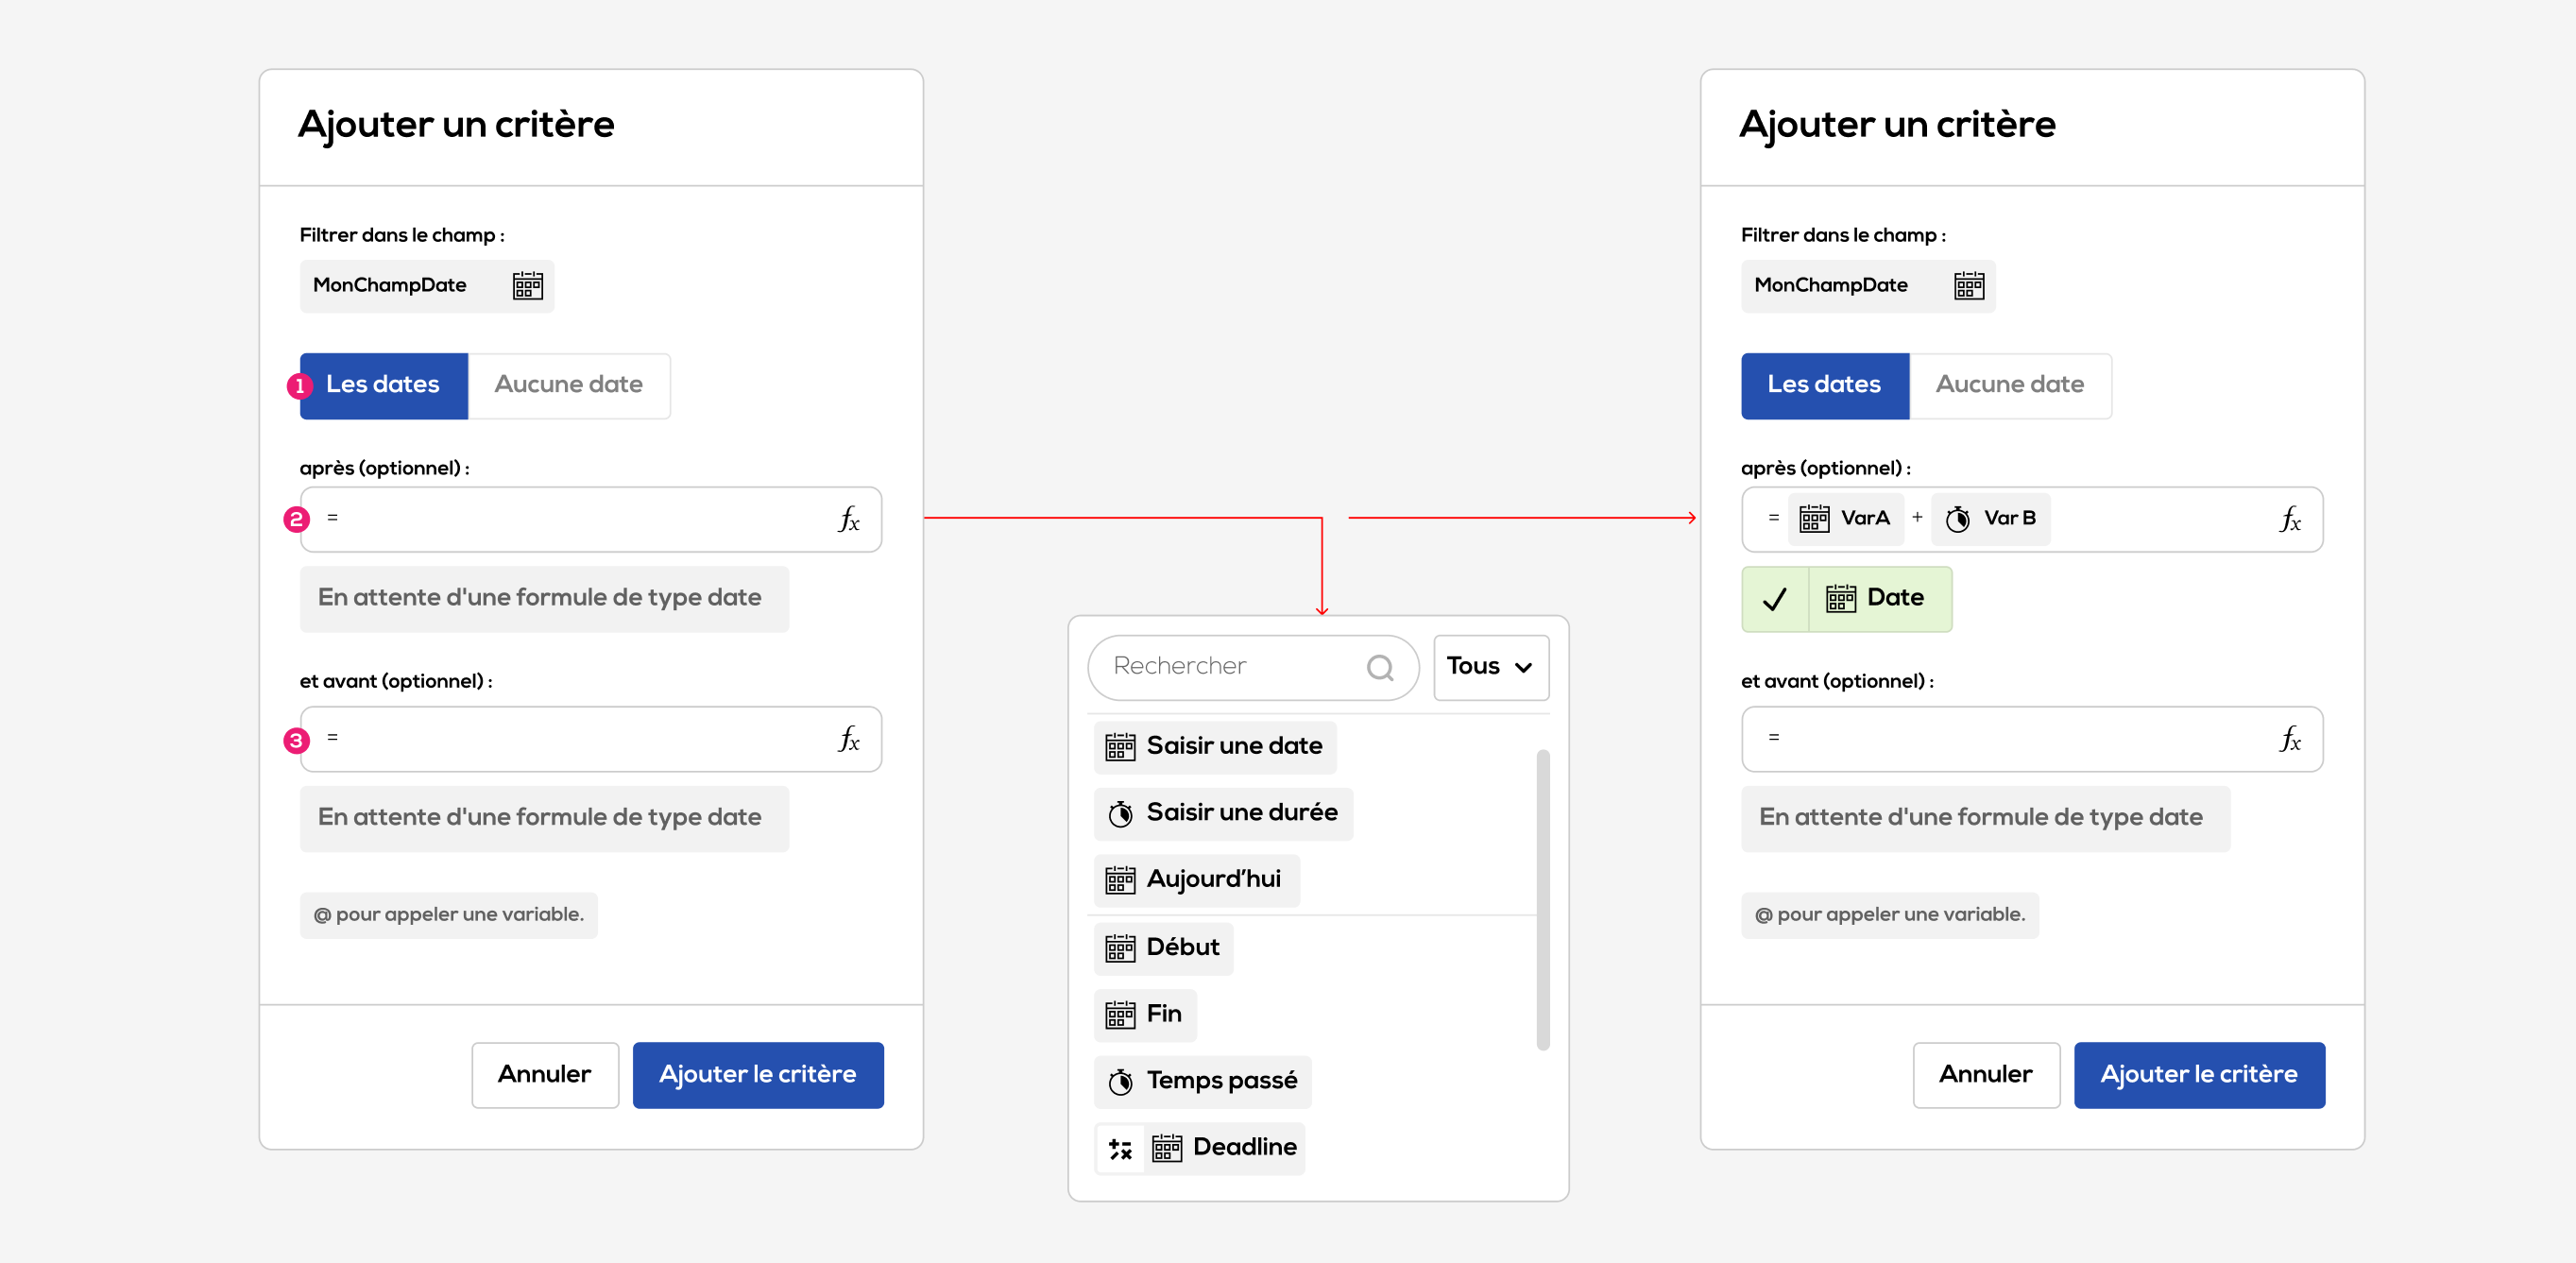Click fx icon in left et avant field
The image size is (2576, 1263).
coord(848,739)
